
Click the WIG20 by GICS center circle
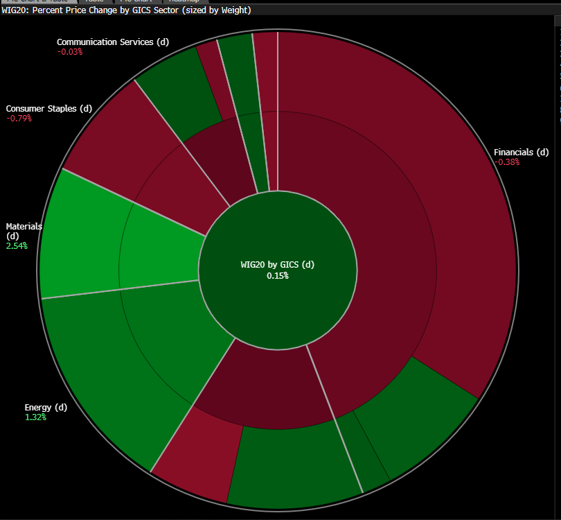[278, 270]
